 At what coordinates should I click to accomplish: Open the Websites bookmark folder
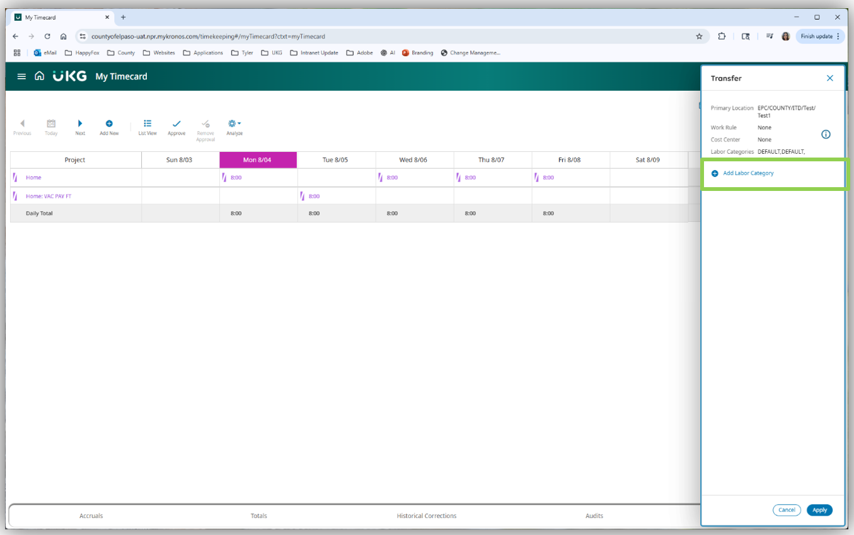click(x=159, y=53)
